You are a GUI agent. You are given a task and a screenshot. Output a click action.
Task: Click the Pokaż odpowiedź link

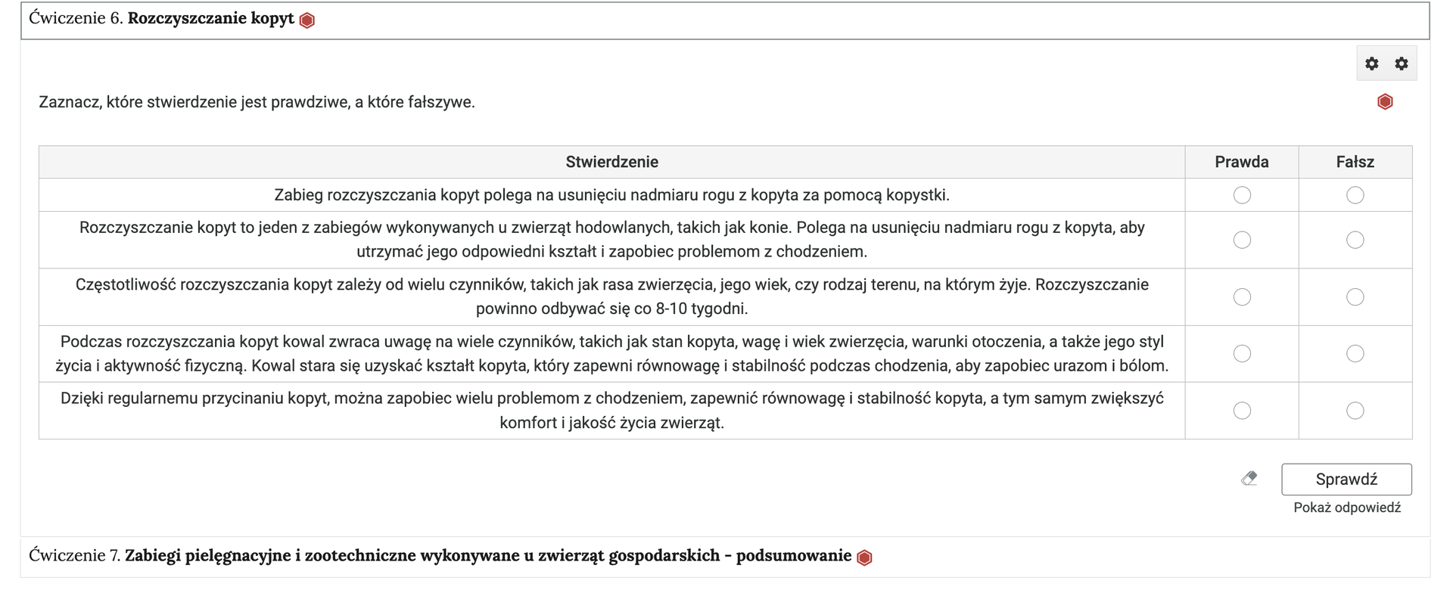pyautogui.click(x=1347, y=508)
